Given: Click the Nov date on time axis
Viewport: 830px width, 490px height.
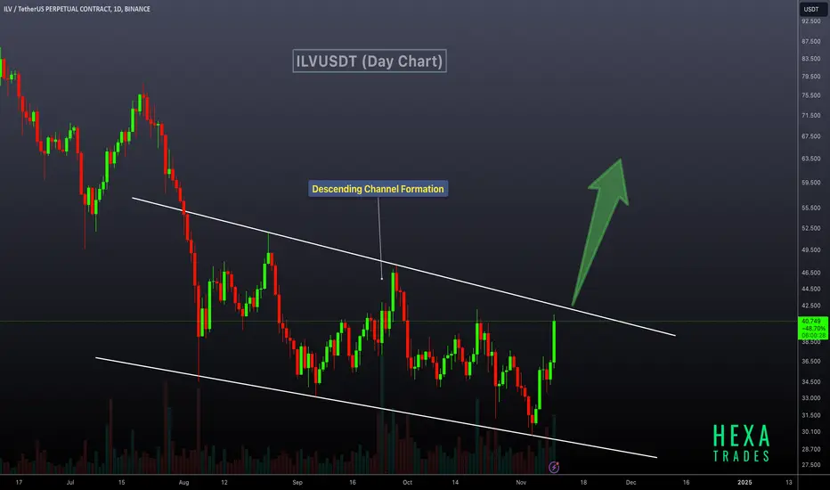Looking at the screenshot, I should point(521,483).
